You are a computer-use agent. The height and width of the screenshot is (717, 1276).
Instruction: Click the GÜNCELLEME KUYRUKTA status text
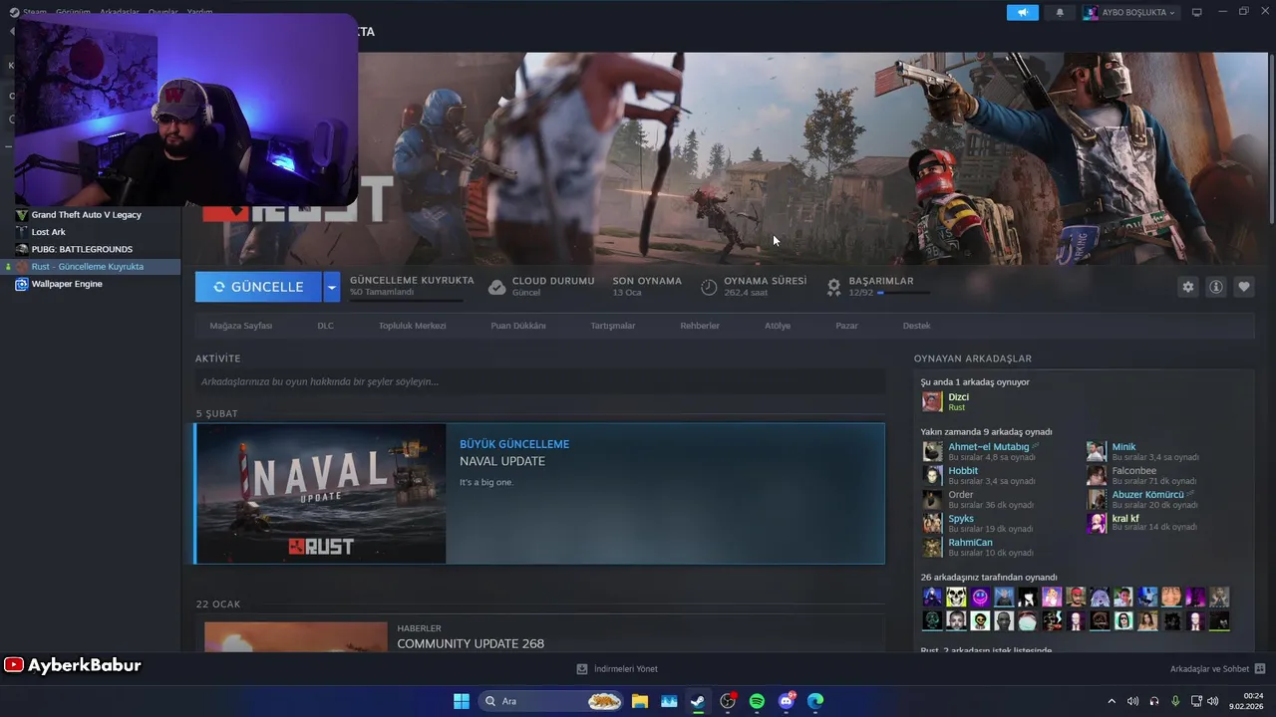click(x=412, y=281)
